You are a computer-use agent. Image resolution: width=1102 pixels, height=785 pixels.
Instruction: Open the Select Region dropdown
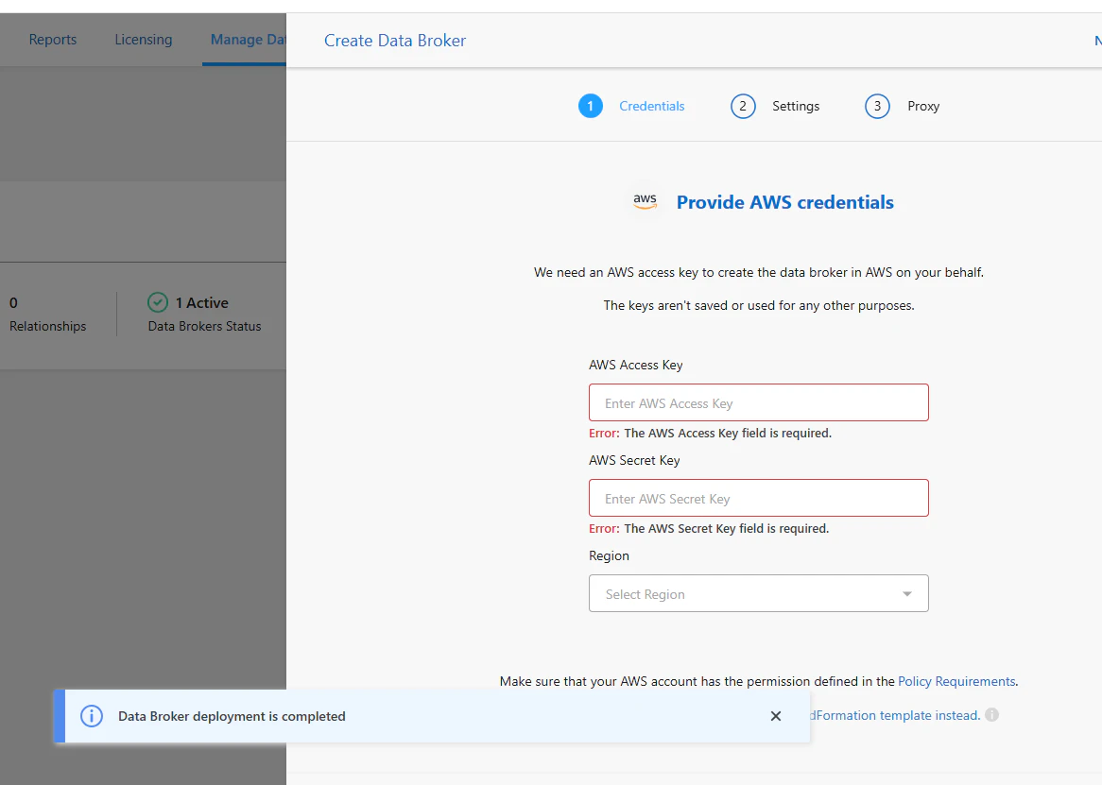(x=758, y=594)
